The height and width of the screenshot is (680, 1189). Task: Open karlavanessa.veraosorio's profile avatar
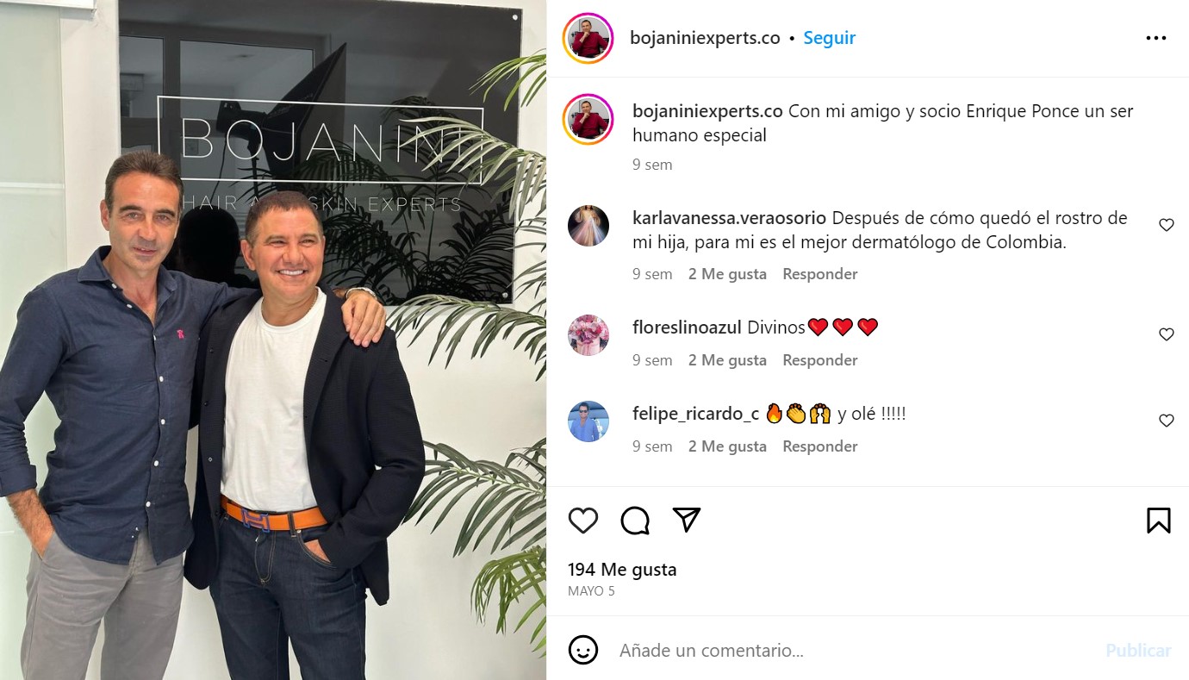click(x=588, y=226)
